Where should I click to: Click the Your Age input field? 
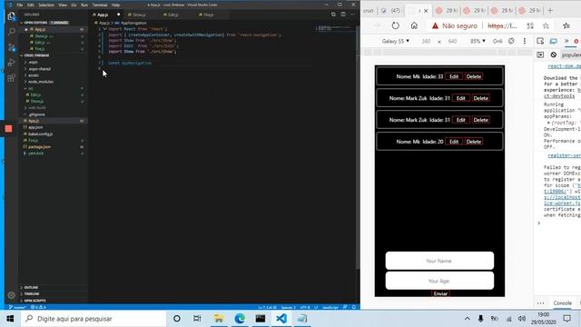coord(439,281)
